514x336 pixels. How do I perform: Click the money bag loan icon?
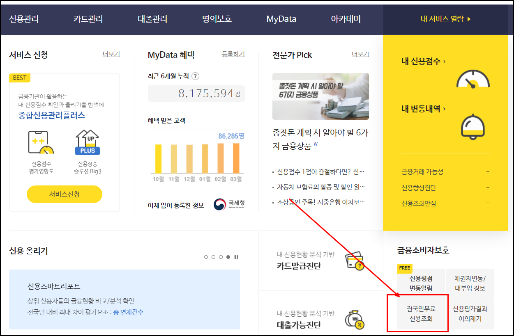[x=355, y=320]
